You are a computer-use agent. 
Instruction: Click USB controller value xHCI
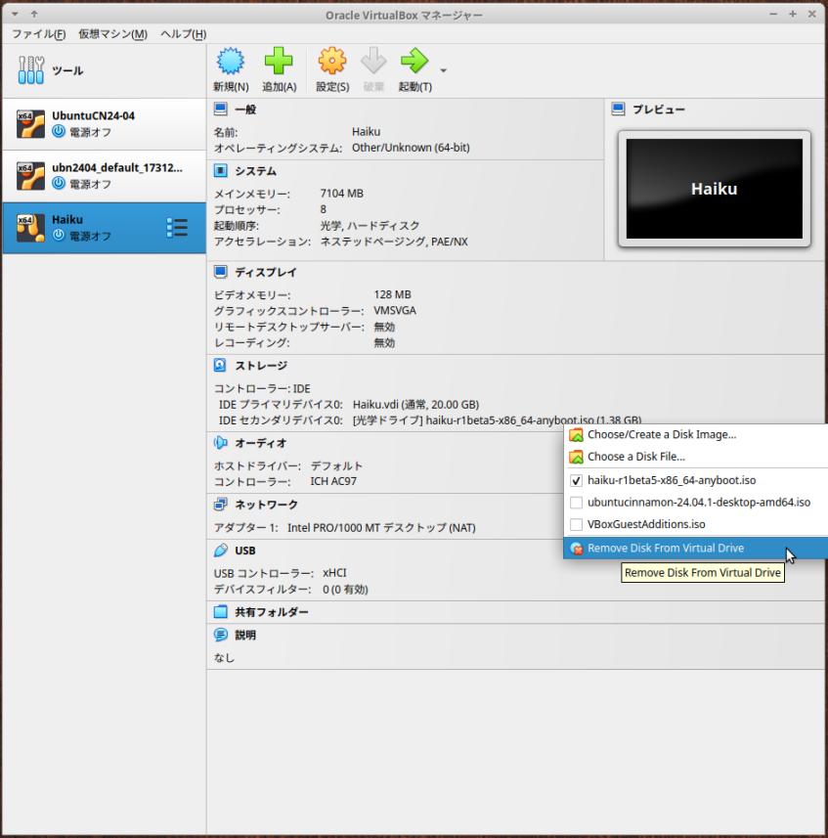pos(334,573)
